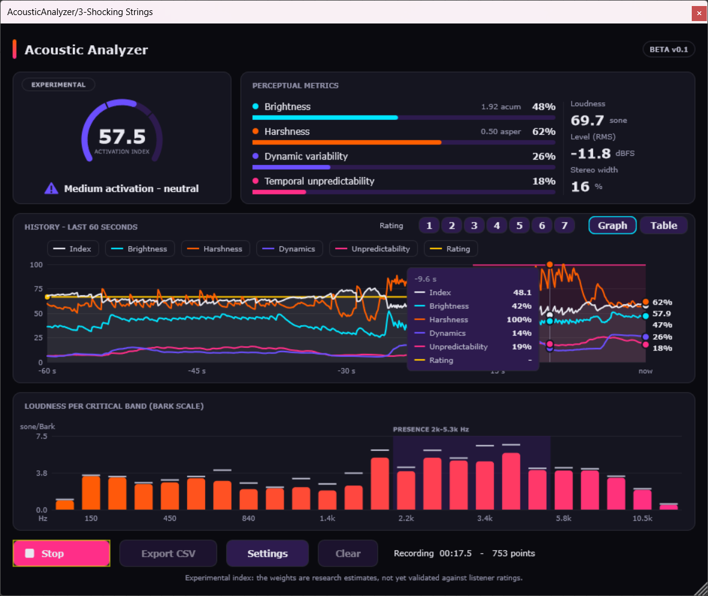Click the 'Medium activation - neutral' label
Image resolution: width=708 pixels, height=596 pixels.
131,188
